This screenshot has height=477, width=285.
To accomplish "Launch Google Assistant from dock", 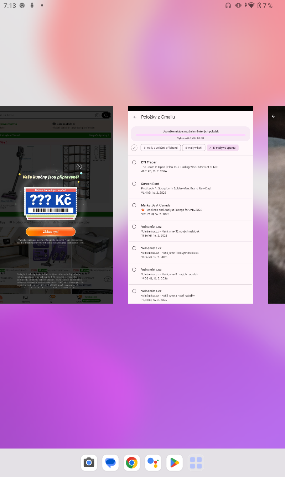I will 153,463.
